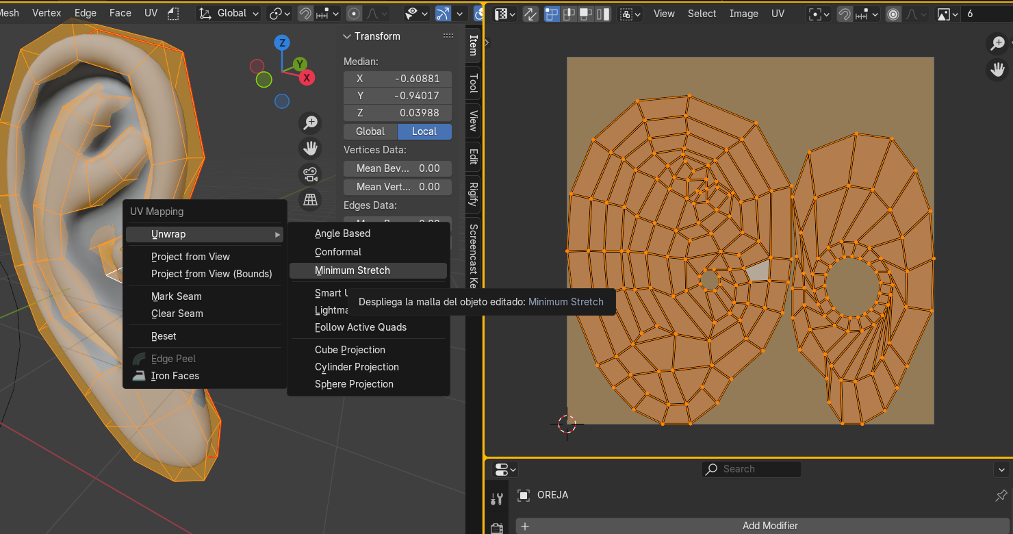1013x534 pixels.
Task: Select UV vertex selection mode icon
Action: coord(552,14)
